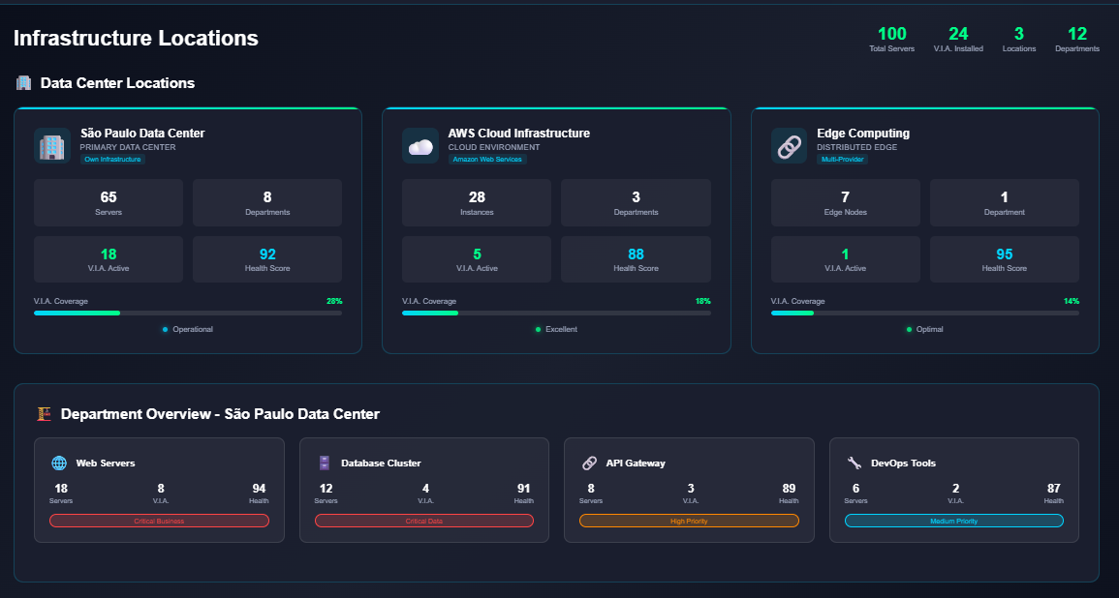Click the São Paulo V.I.A. Coverage progress bar
The height and width of the screenshot is (598, 1119).
[x=187, y=313]
